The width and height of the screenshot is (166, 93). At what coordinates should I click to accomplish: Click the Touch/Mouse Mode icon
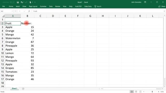[30, 2]
